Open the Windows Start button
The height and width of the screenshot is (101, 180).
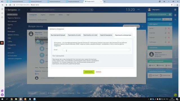click(x=2, y=99)
